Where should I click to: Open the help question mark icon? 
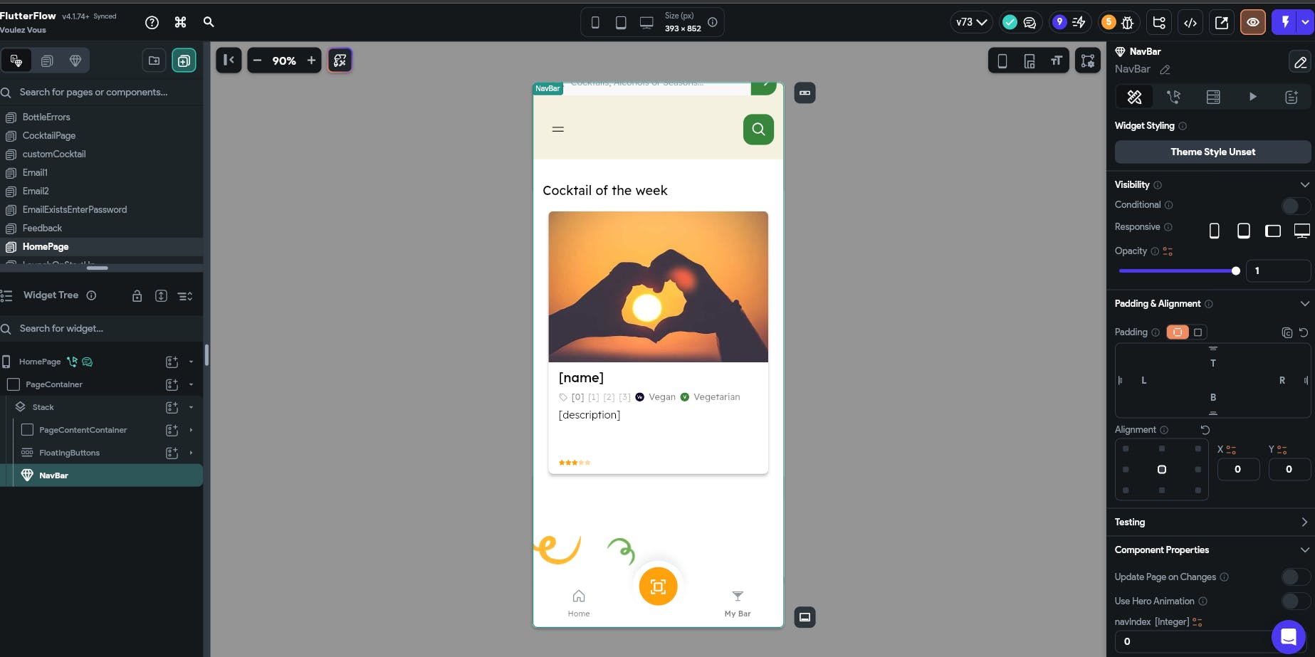coord(152,22)
